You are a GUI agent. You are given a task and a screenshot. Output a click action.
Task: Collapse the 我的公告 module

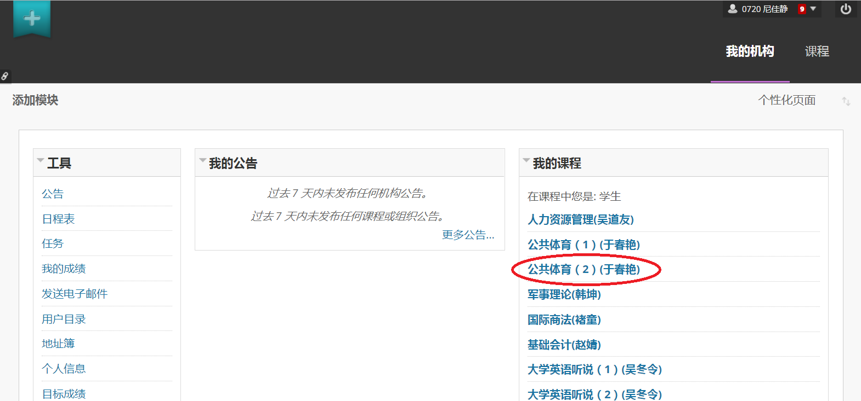202,161
